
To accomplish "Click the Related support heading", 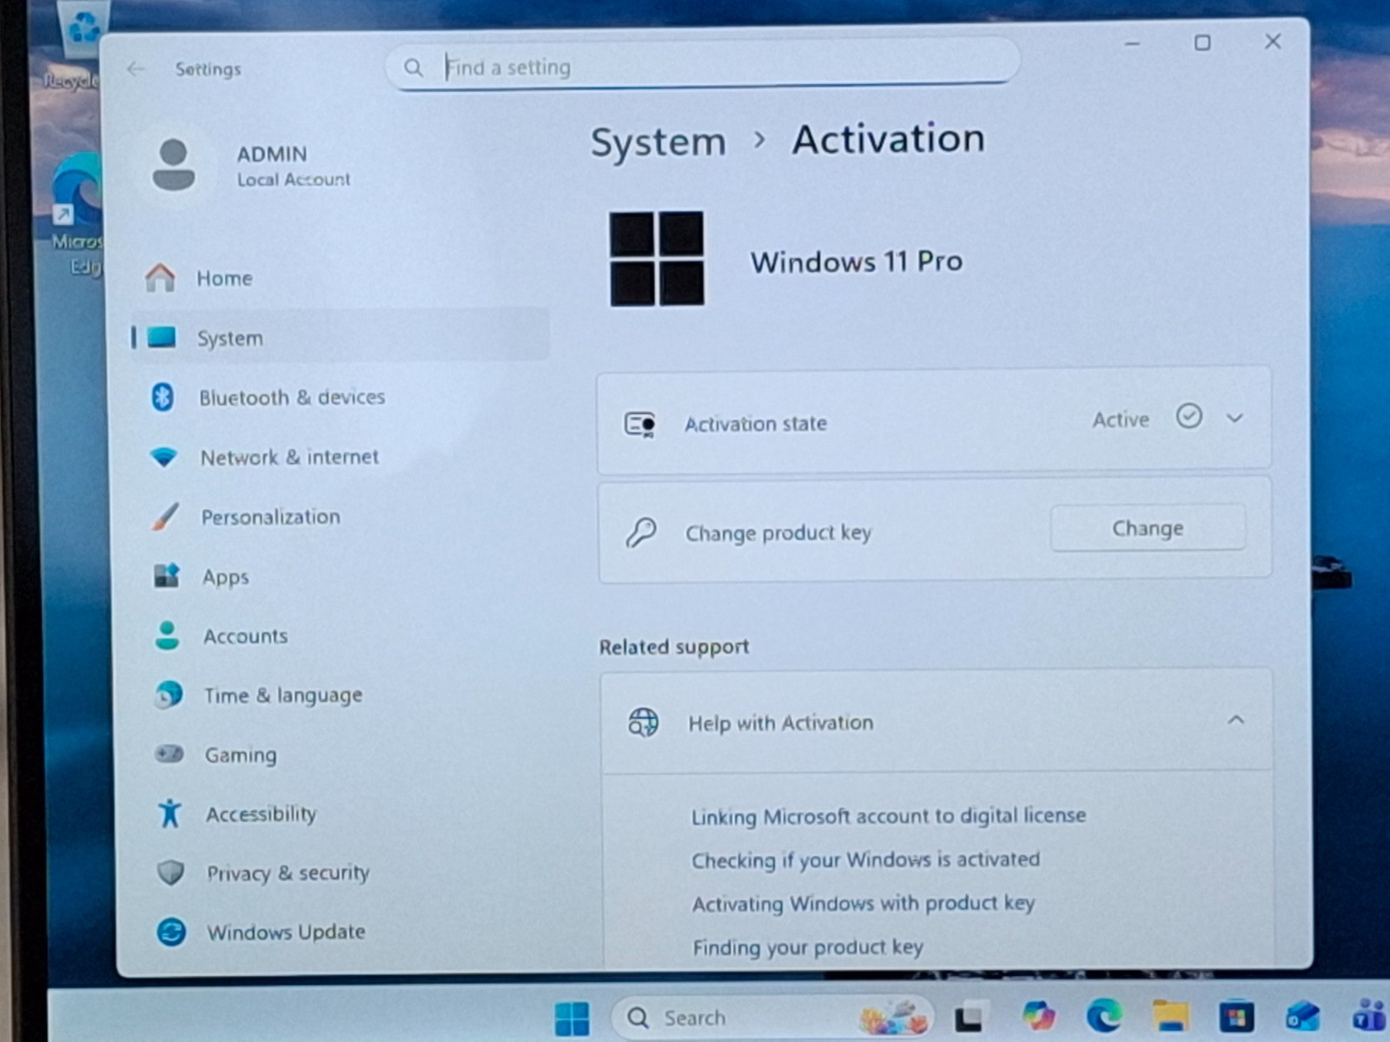I will pyautogui.click(x=674, y=647).
